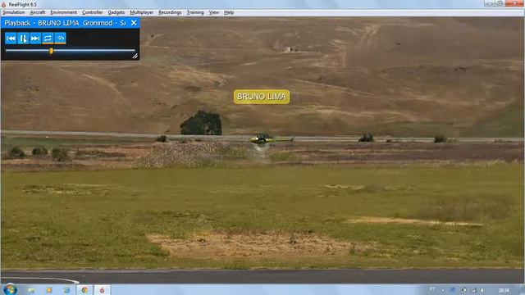Screen dimensions: 525x295
Task: Close the Playback panel
Action: 134,23
